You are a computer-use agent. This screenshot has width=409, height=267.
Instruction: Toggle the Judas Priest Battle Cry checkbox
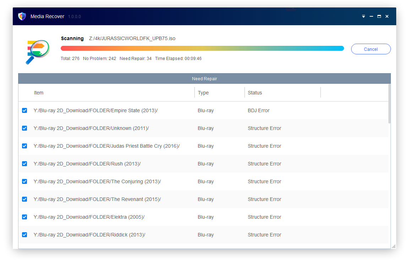tap(24, 146)
